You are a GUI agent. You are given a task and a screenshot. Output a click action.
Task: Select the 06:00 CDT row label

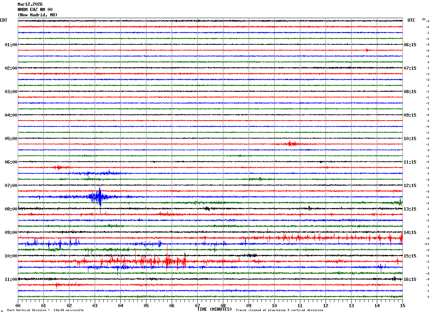coord(11,162)
